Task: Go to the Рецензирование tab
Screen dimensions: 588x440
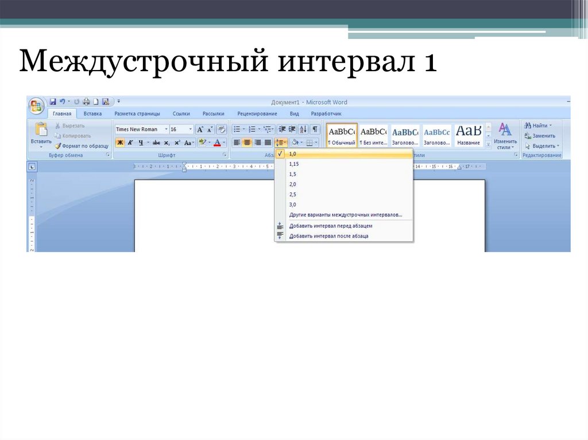Action: click(x=257, y=114)
